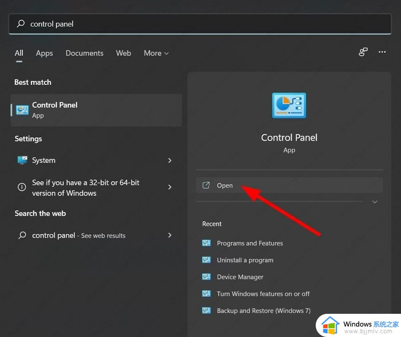Open Backup and Restore (Windows 7)
Image resolution: width=401 pixels, height=337 pixels.
pos(264,311)
